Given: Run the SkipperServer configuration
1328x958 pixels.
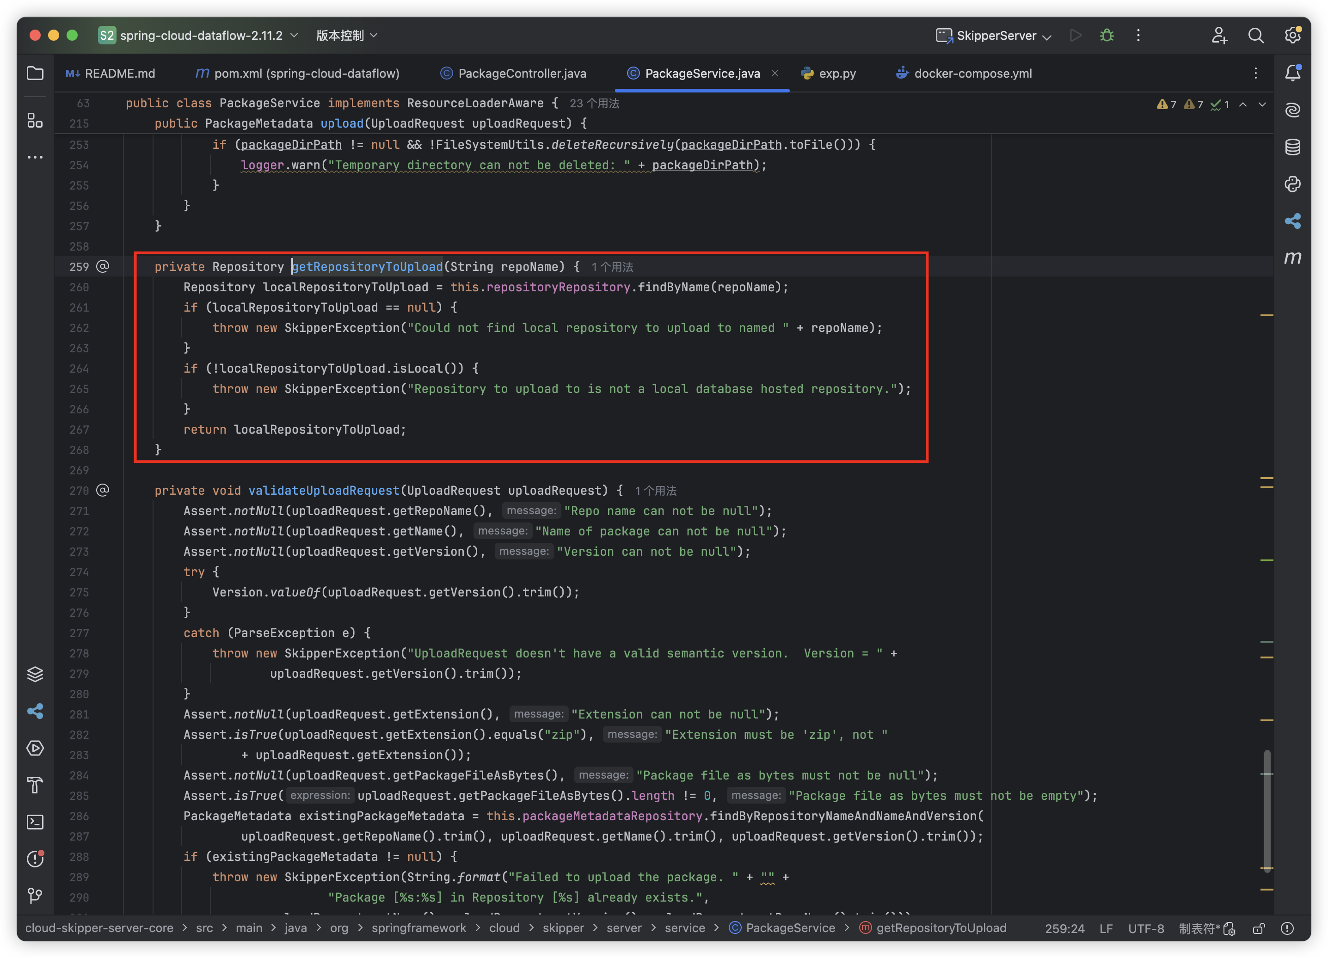Looking at the screenshot, I should click(x=1076, y=35).
